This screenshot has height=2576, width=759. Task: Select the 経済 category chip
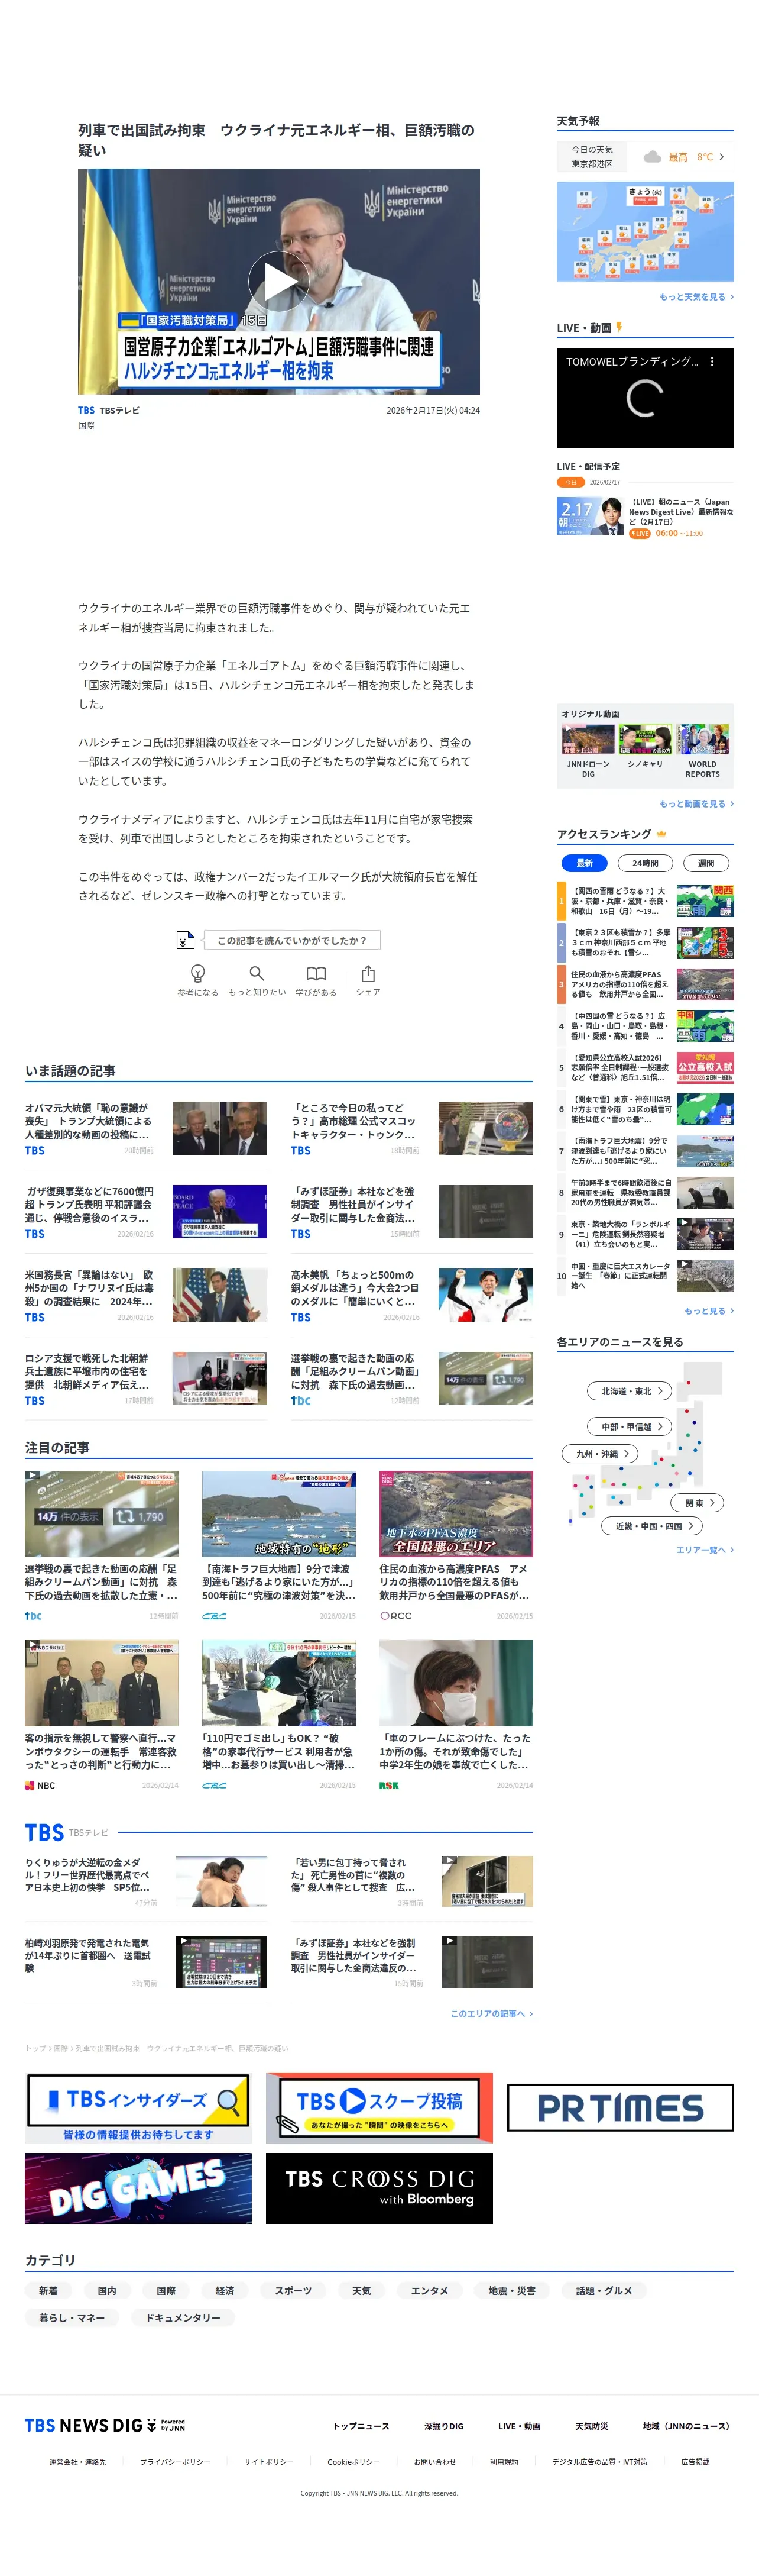coord(225,2291)
